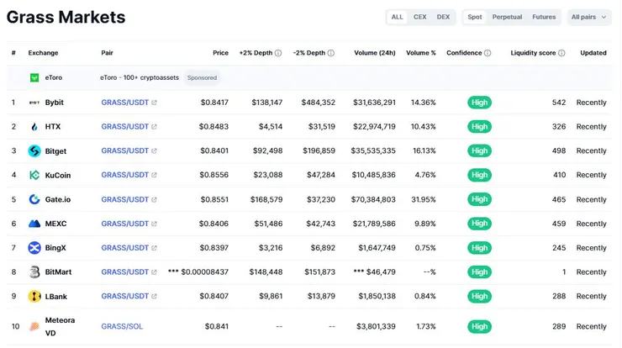Click the Bybit exchange logo icon
This screenshot has width=622, height=348.
click(34, 103)
